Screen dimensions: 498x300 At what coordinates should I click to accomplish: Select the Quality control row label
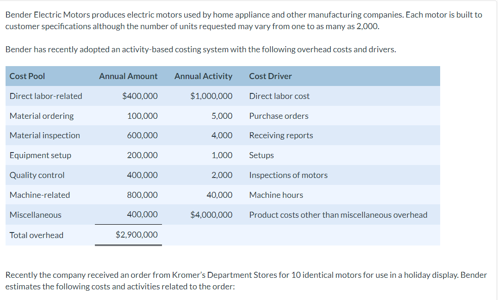tap(37, 175)
